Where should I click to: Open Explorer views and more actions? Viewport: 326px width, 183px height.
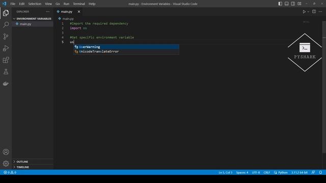pos(48,12)
